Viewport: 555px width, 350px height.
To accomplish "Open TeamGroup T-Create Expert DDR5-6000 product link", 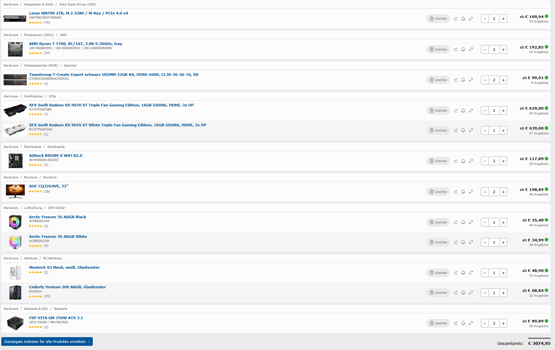I will [114, 75].
